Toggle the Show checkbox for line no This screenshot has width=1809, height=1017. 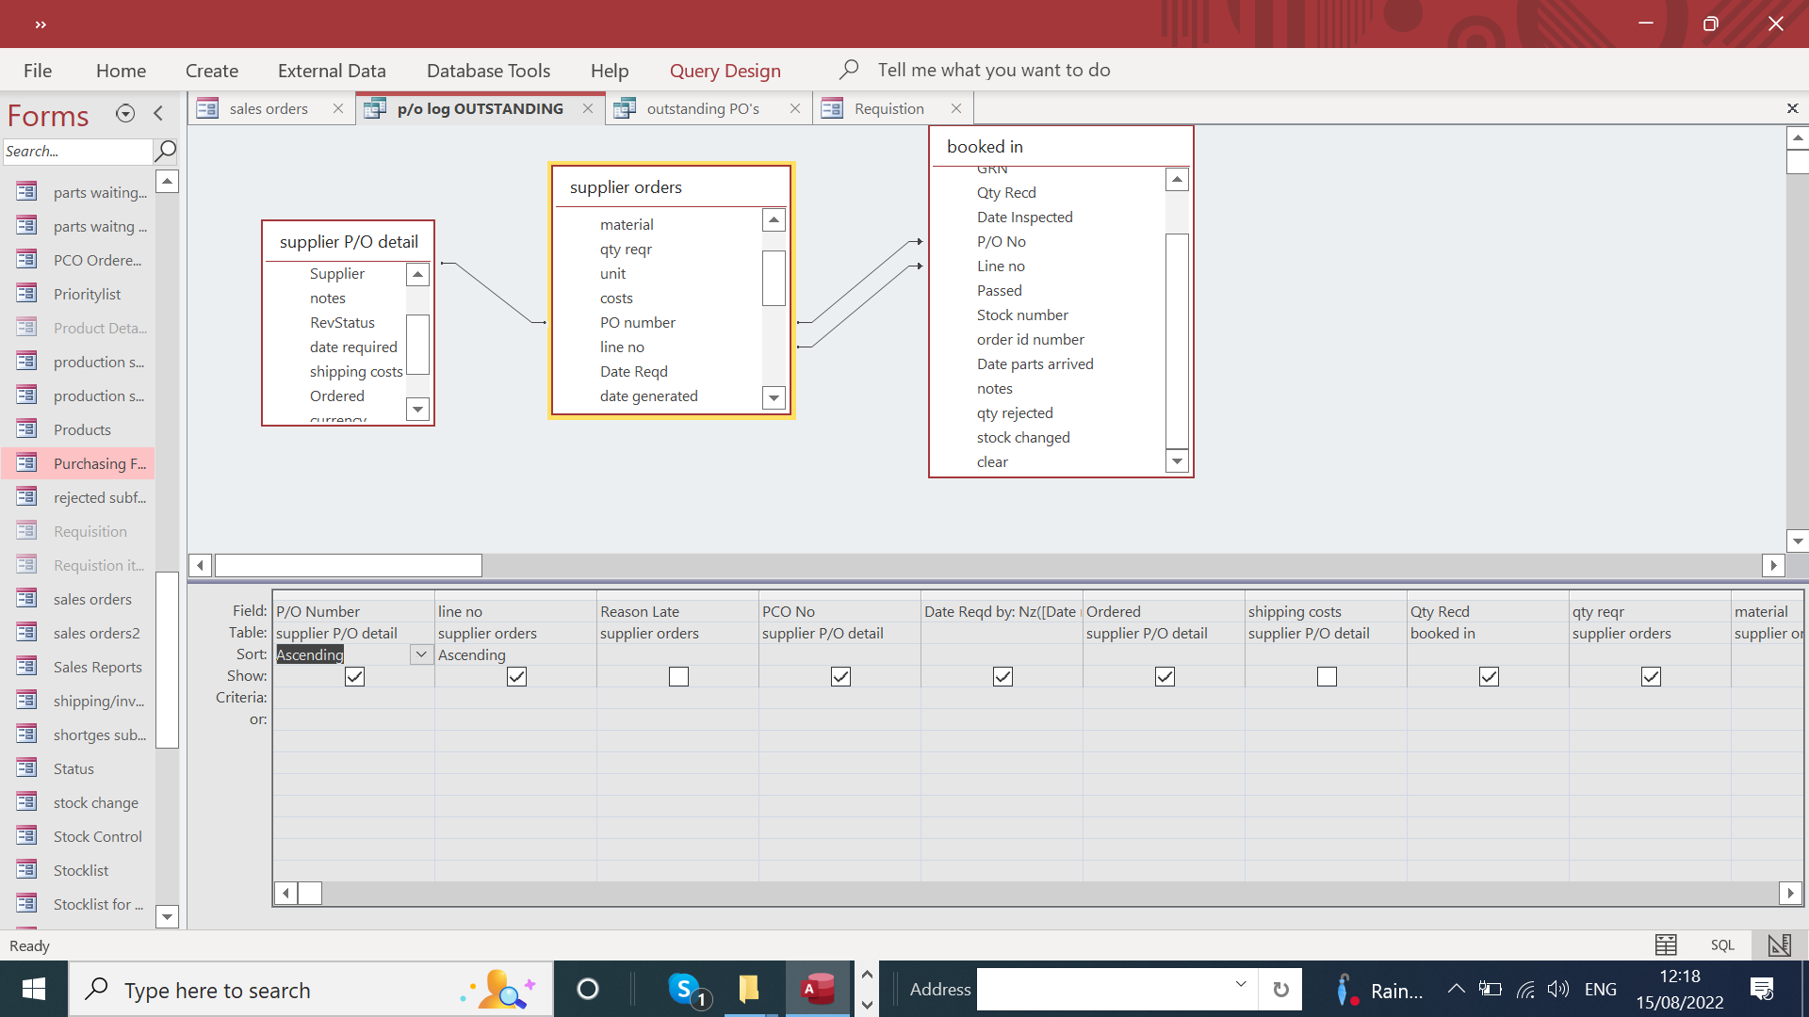516,676
